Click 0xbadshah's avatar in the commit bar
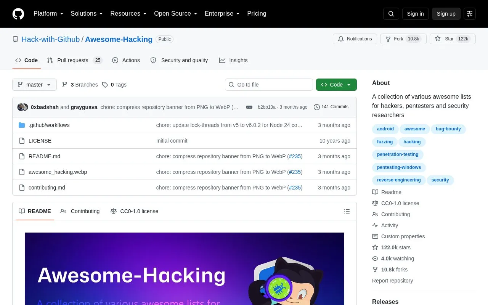The height and width of the screenshot is (305, 488). (x=21, y=107)
